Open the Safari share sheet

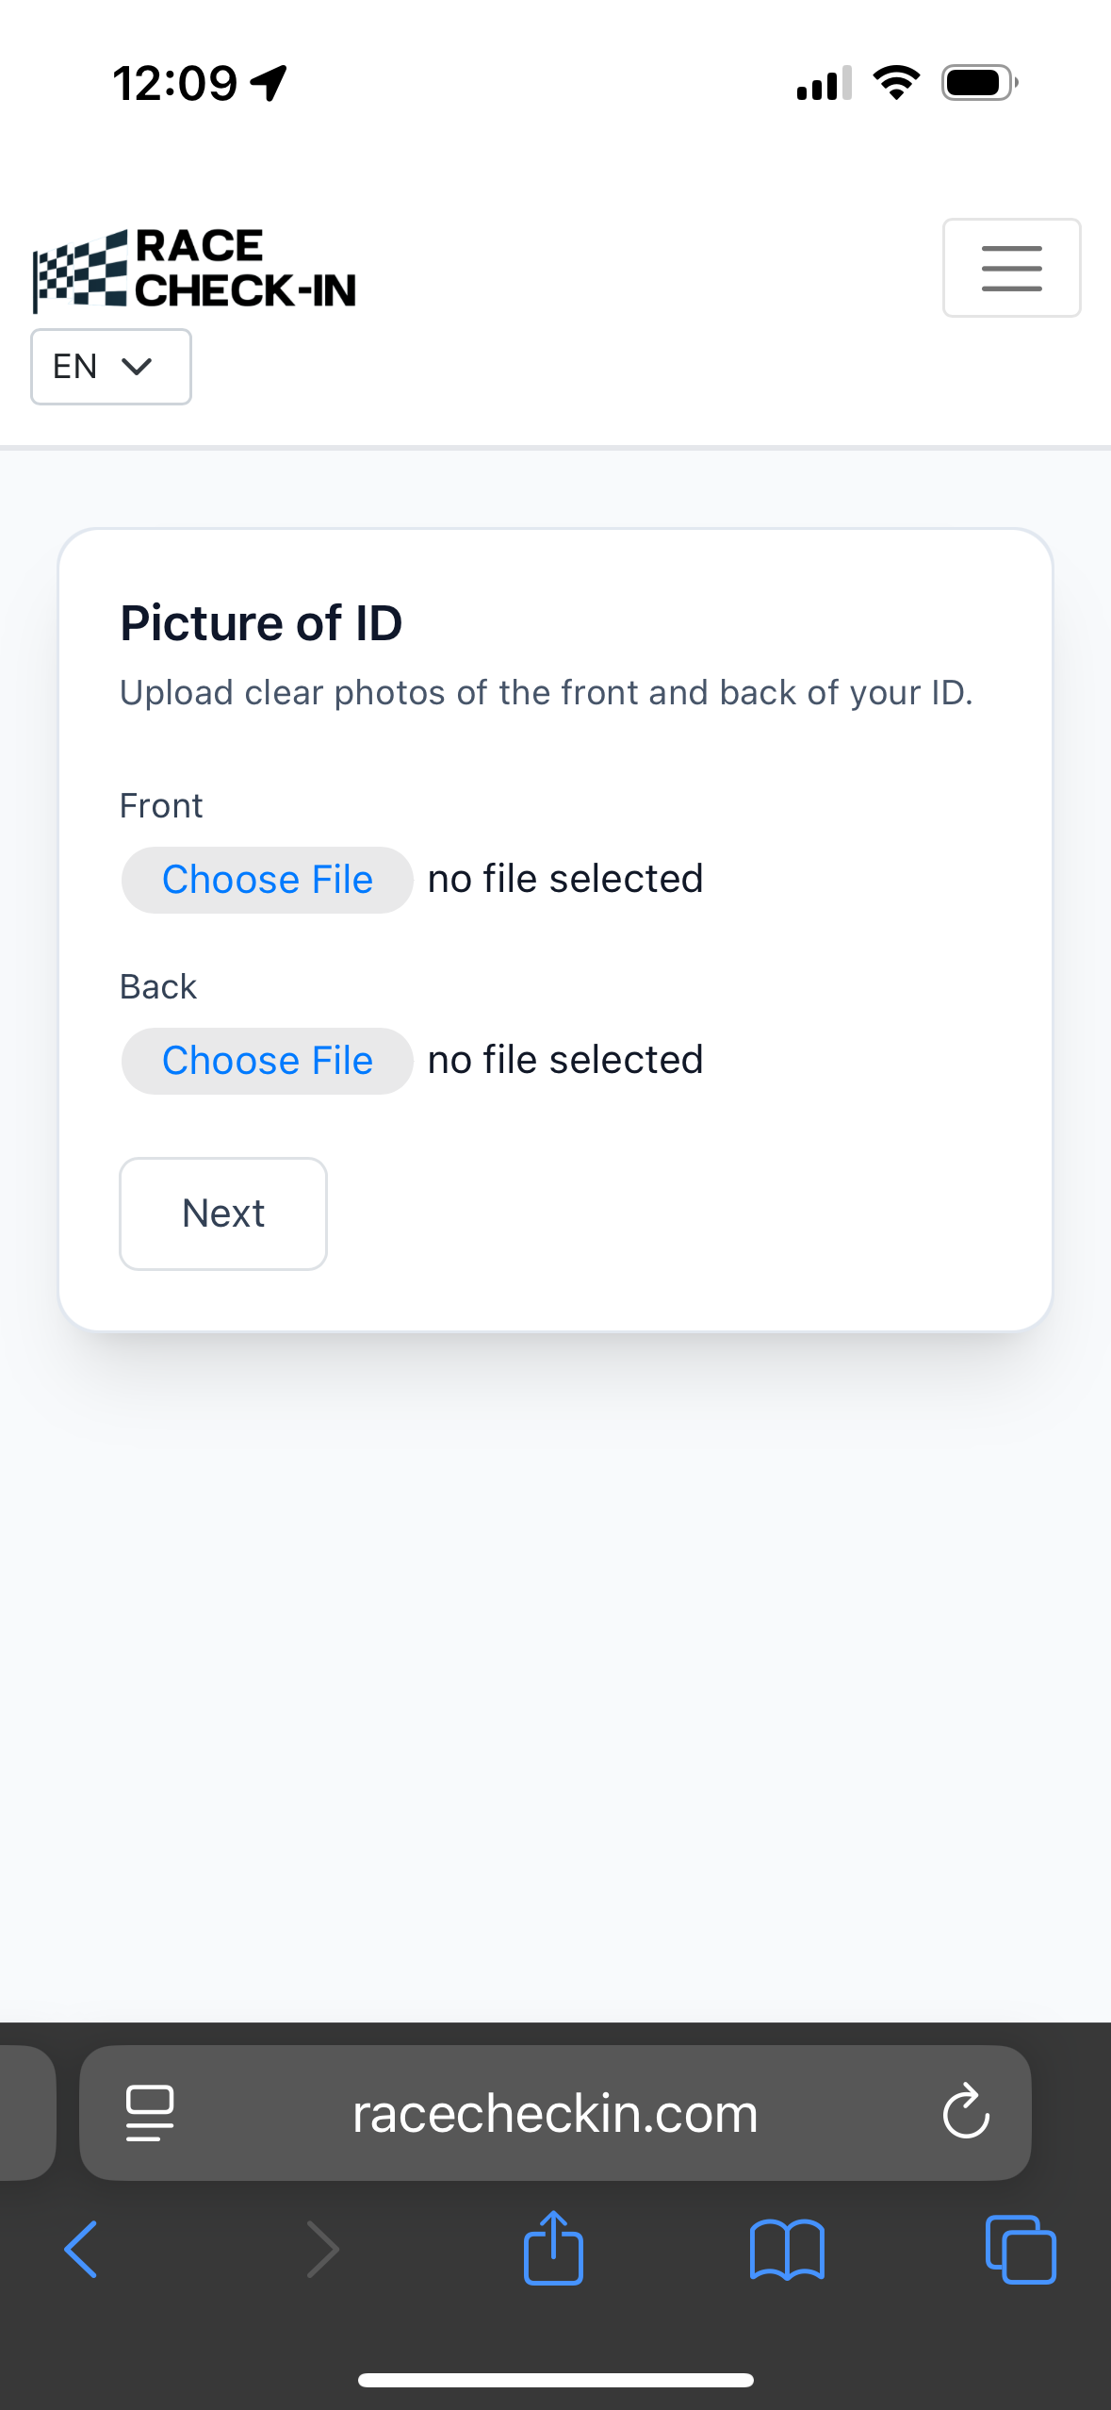click(x=553, y=2249)
